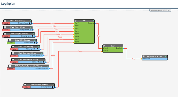This screenshot has height=97, width=178.
Task: Click the list icon on RWM Werkstatt/Gartenhütte node
Action: (10, 66)
